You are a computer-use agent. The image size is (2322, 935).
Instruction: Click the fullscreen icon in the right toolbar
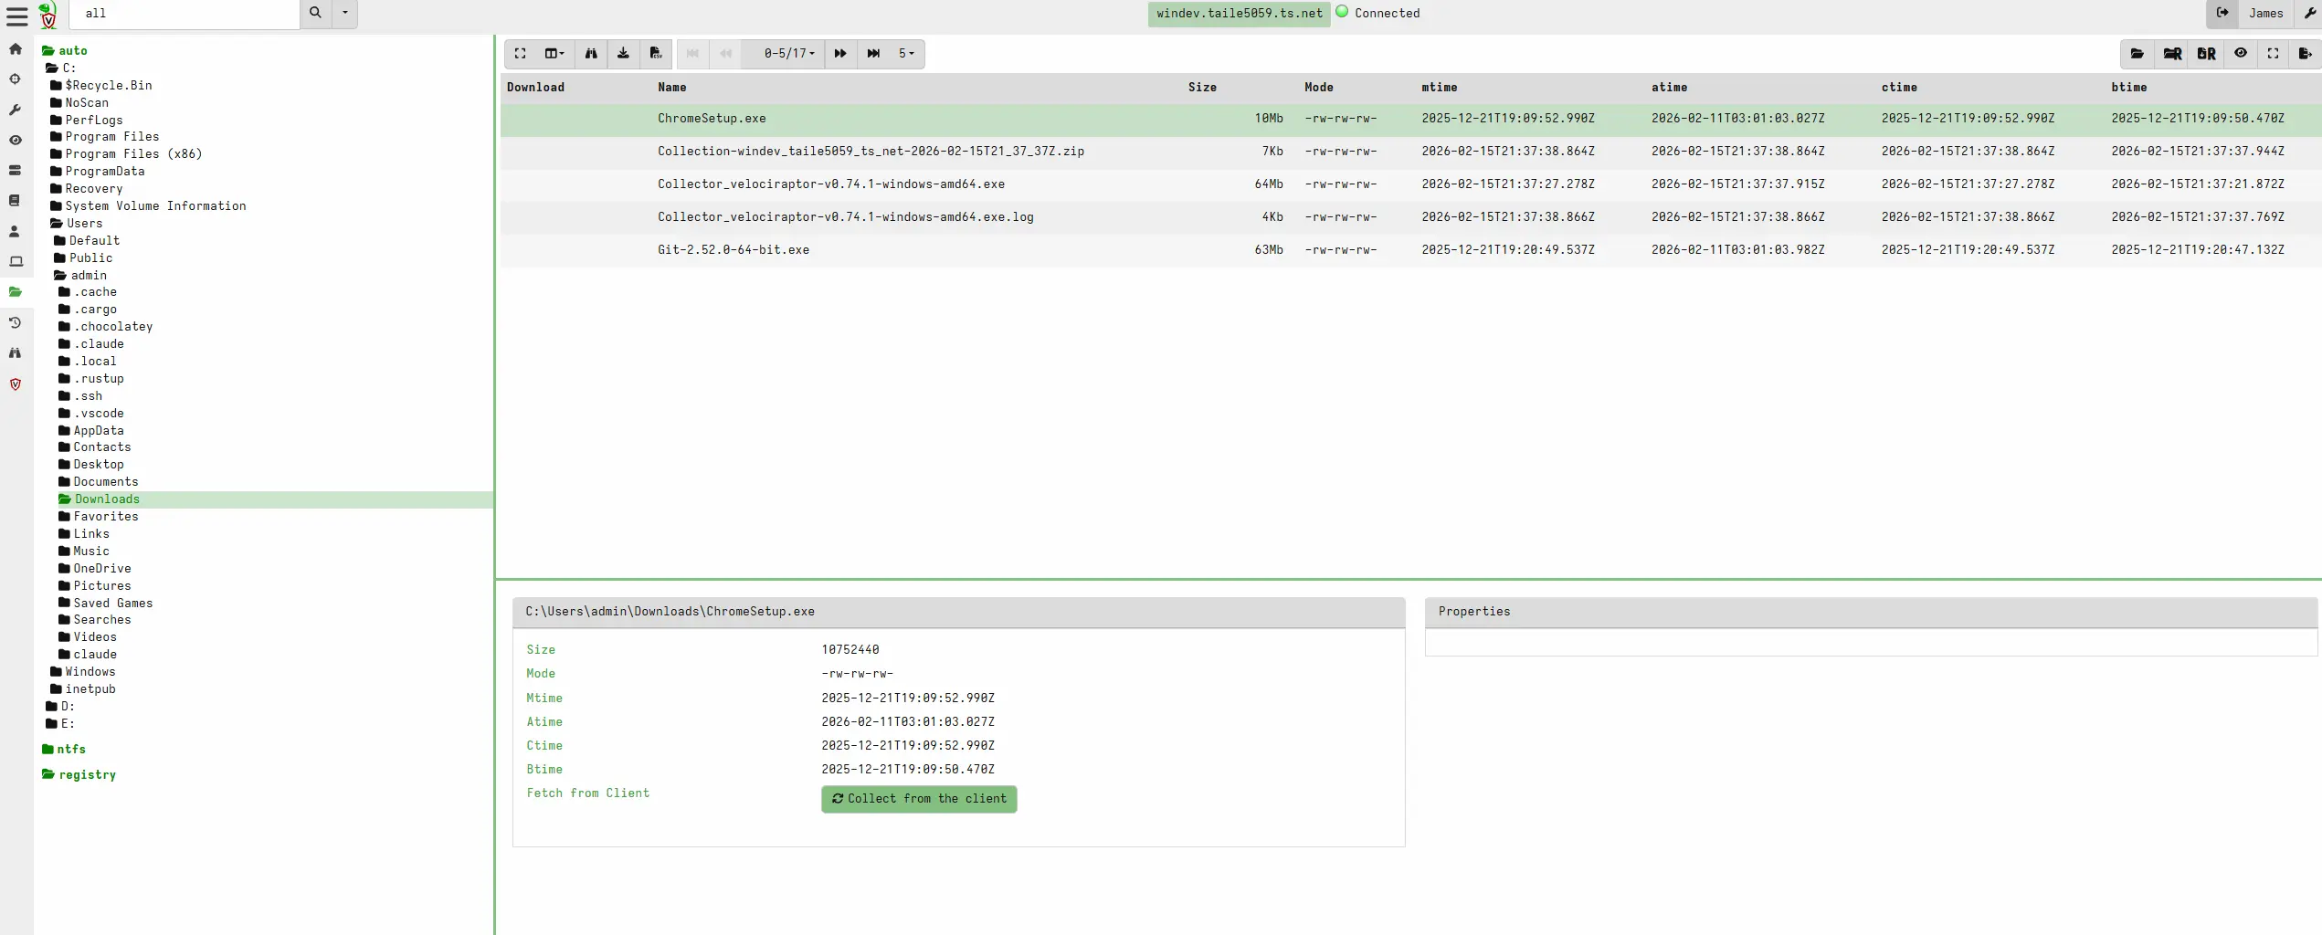2274,54
